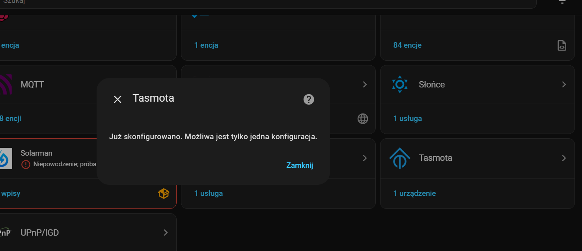582x251 pixels.
Task: Open the 84 encje link
Action: (407, 45)
